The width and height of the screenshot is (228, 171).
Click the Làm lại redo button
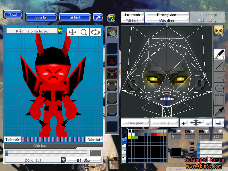tap(164, 123)
